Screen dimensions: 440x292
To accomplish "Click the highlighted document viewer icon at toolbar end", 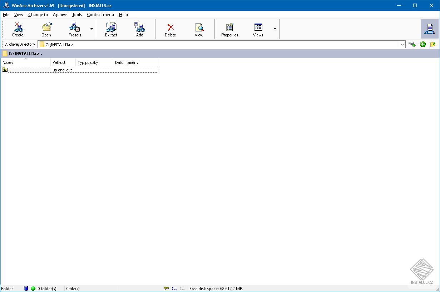I will pos(430,29).
